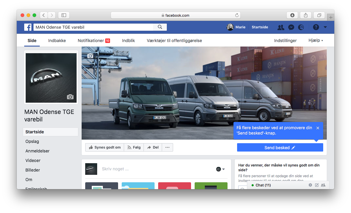Open the friend requests icon
351x213 pixels.
pyautogui.click(x=281, y=27)
